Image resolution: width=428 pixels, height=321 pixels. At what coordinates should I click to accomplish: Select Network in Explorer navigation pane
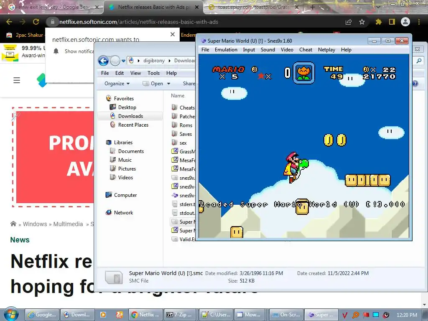click(x=119, y=212)
